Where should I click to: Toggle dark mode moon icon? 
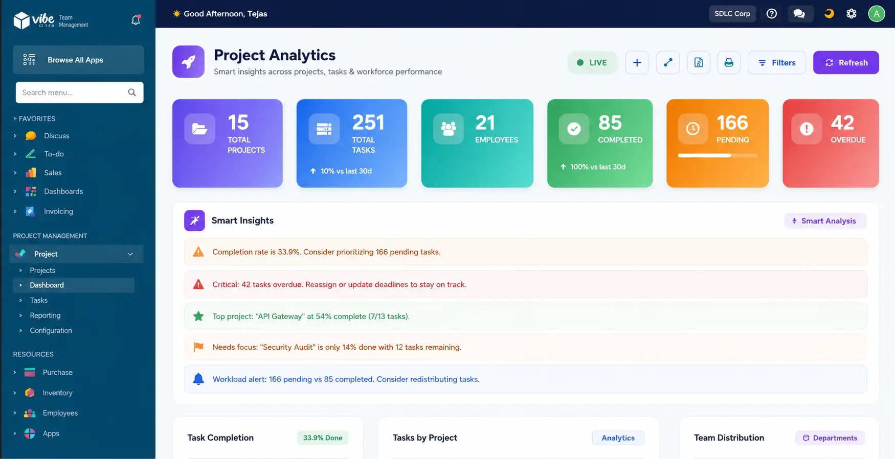[829, 14]
